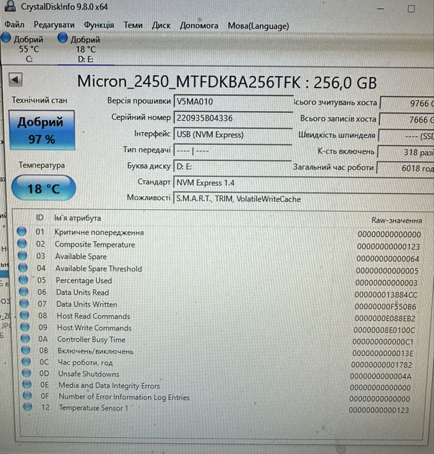Open the Допомога menu
Screen dimensions: 434x454
[199, 26]
